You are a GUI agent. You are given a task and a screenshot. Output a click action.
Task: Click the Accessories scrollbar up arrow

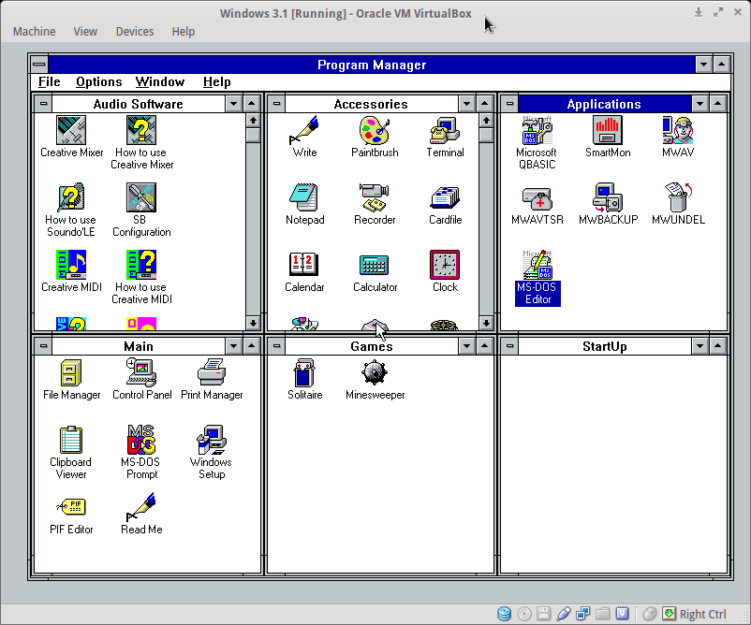click(486, 120)
